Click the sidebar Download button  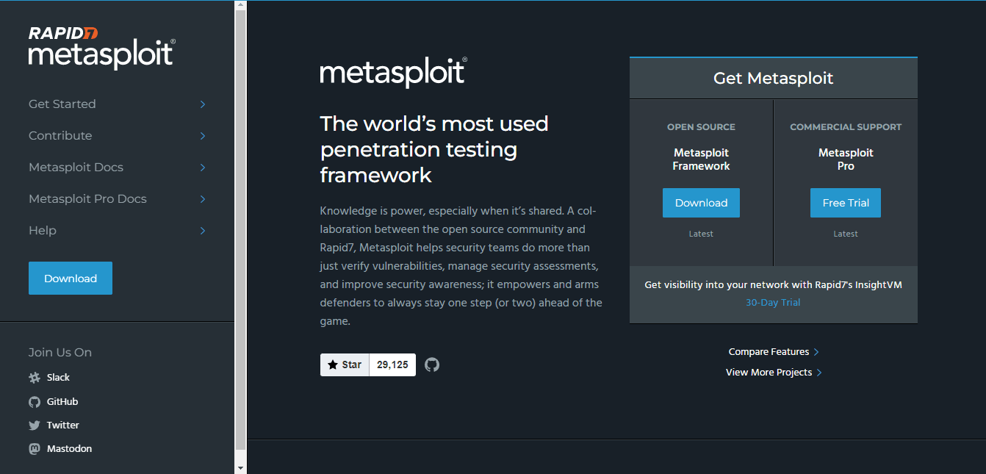(x=71, y=279)
